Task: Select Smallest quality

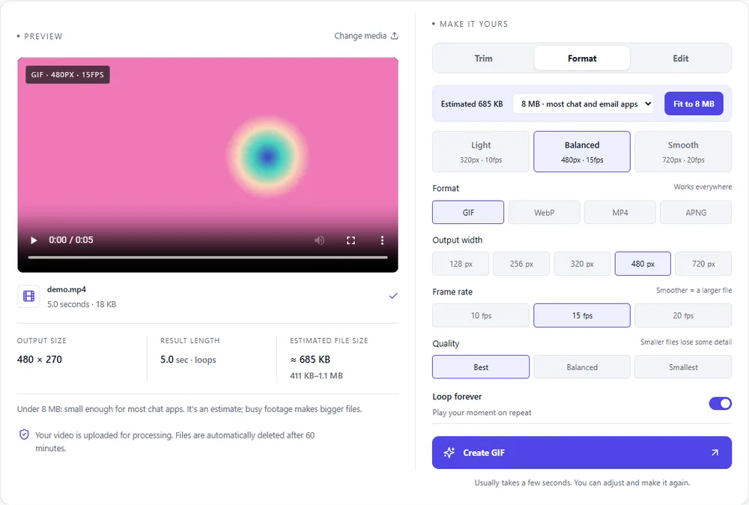Action: 683,367
